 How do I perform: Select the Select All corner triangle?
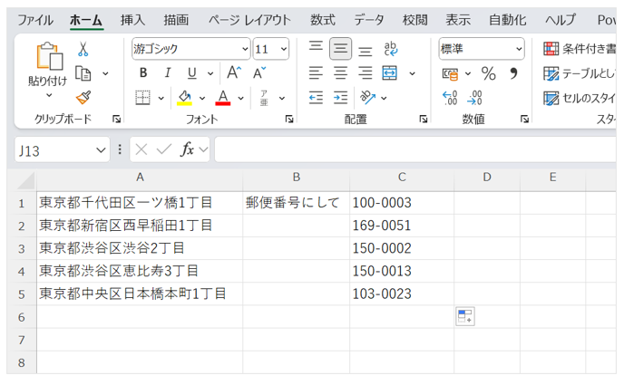(26, 181)
